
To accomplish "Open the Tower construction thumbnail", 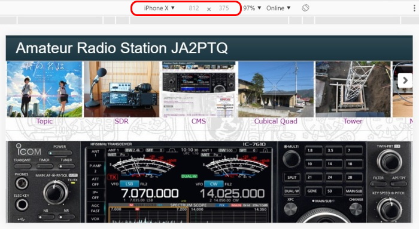I will (353, 89).
